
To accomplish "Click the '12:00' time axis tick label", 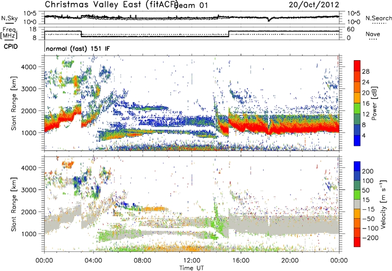I will point(192,261).
